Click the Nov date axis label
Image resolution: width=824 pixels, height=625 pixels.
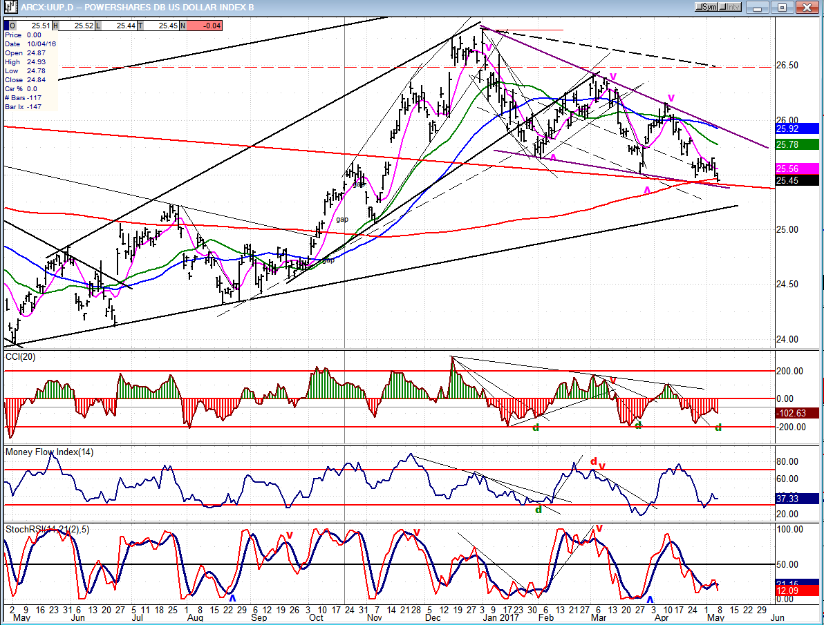coord(374,617)
